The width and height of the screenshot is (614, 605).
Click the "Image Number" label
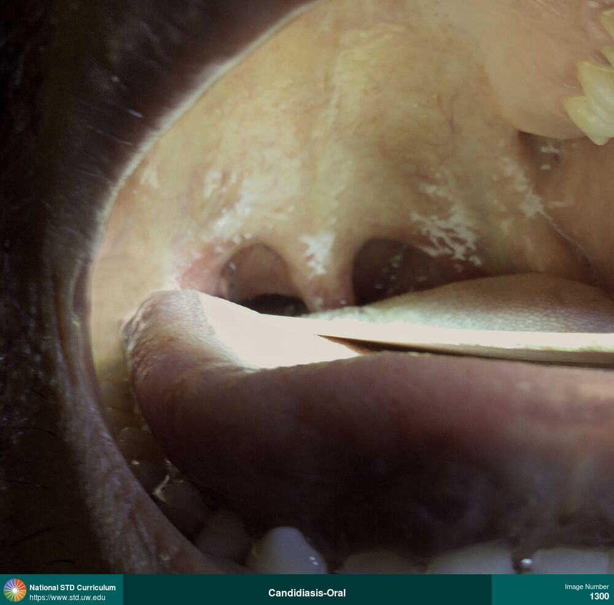click(586, 587)
